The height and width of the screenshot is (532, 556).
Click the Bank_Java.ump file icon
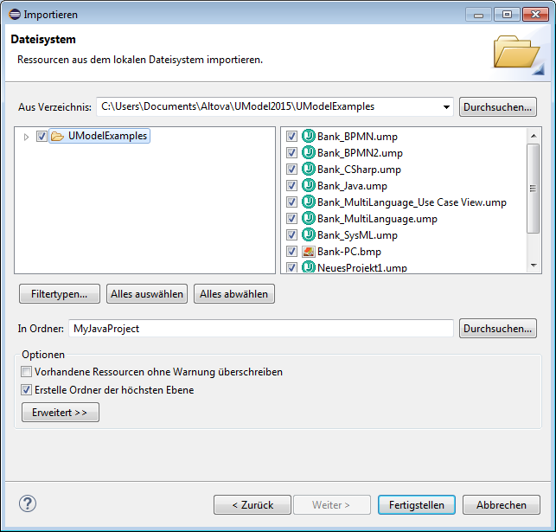[x=308, y=186]
